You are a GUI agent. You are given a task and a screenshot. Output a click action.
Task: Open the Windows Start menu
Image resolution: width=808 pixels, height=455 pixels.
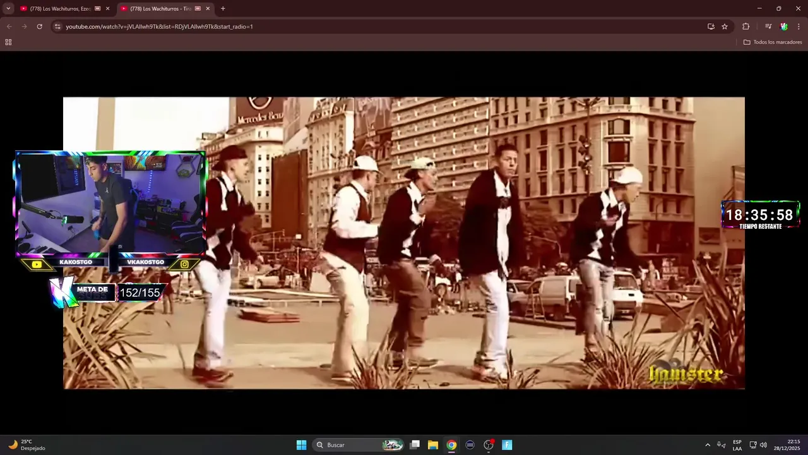tap(301, 445)
